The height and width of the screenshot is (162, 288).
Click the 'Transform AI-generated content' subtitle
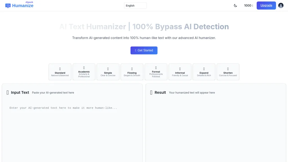click(x=144, y=38)
